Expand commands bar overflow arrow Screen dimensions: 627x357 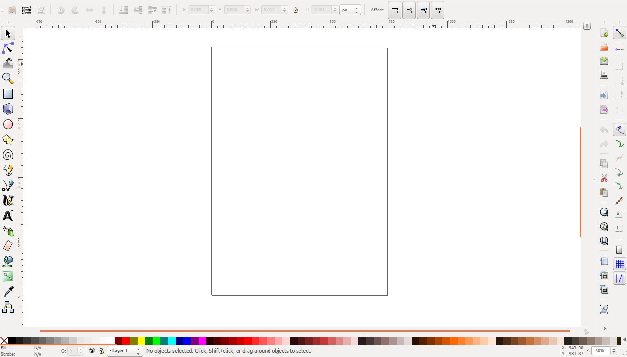pyautogui.click(x=605, y=328)
